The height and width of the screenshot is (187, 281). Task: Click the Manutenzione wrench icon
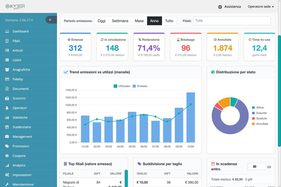(x=7, y=184)
